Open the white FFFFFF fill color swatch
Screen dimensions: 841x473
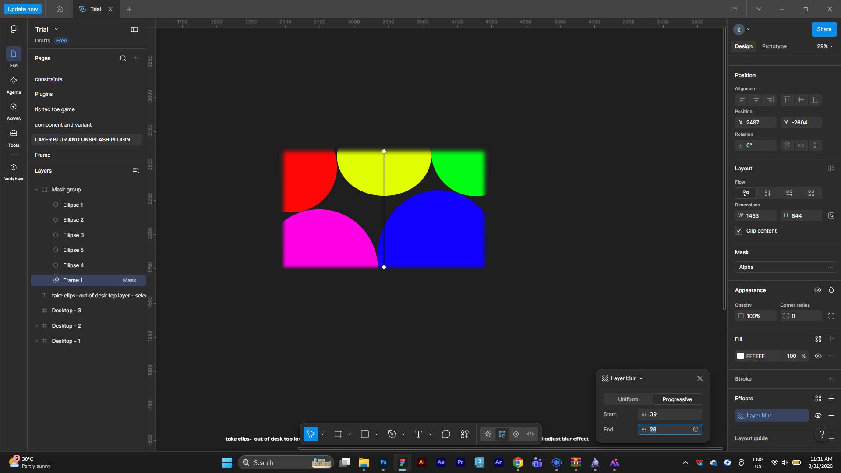point(741,356)
